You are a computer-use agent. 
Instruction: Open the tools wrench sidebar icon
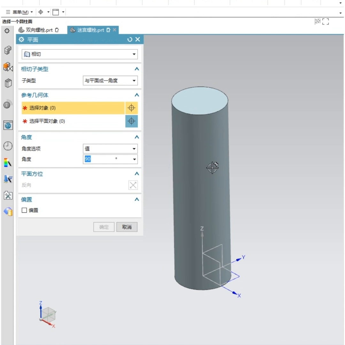[x=8, y=195]
